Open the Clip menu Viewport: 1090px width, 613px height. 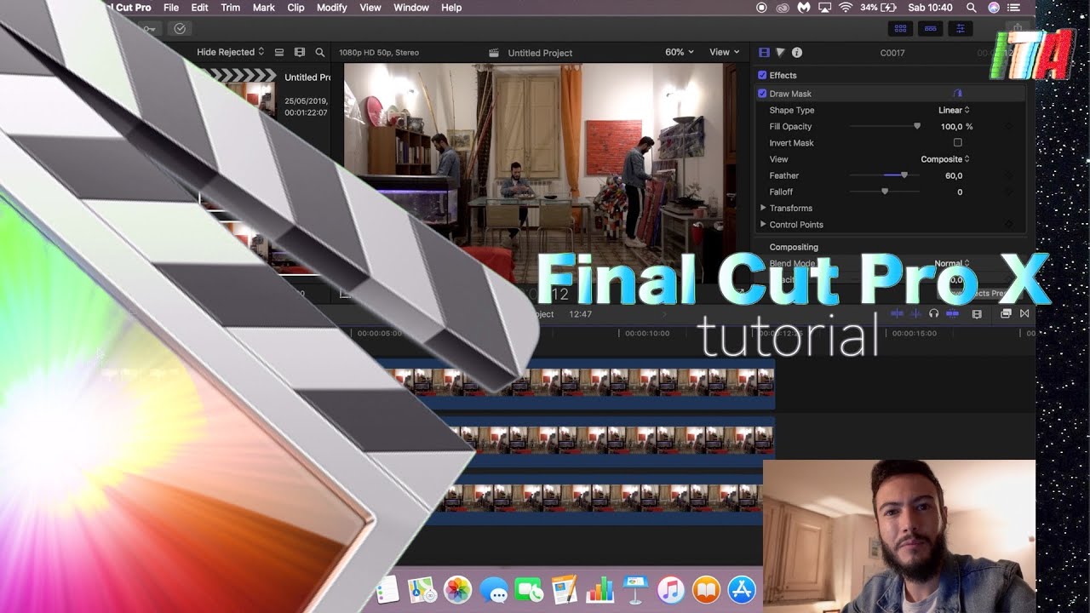(x=295, y=8)
